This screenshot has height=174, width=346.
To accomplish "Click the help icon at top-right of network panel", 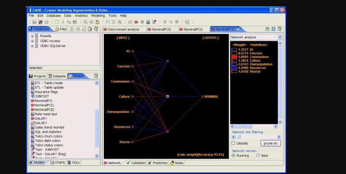I will click(279, 29).
